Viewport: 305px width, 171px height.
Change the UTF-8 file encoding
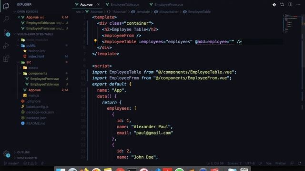(250, 163)
